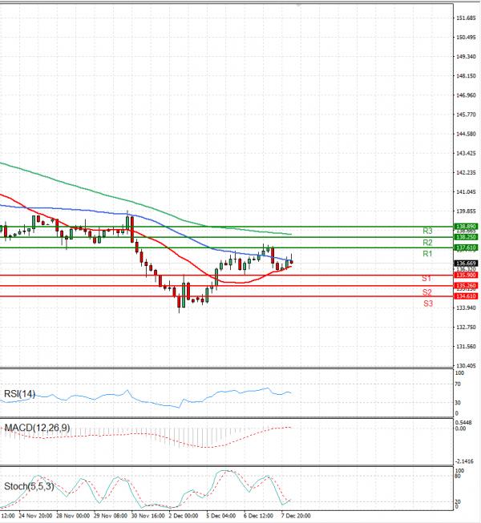Click the 7 Dec 20:00 time label
Screen dimensions: 481x523
(296, 516)
